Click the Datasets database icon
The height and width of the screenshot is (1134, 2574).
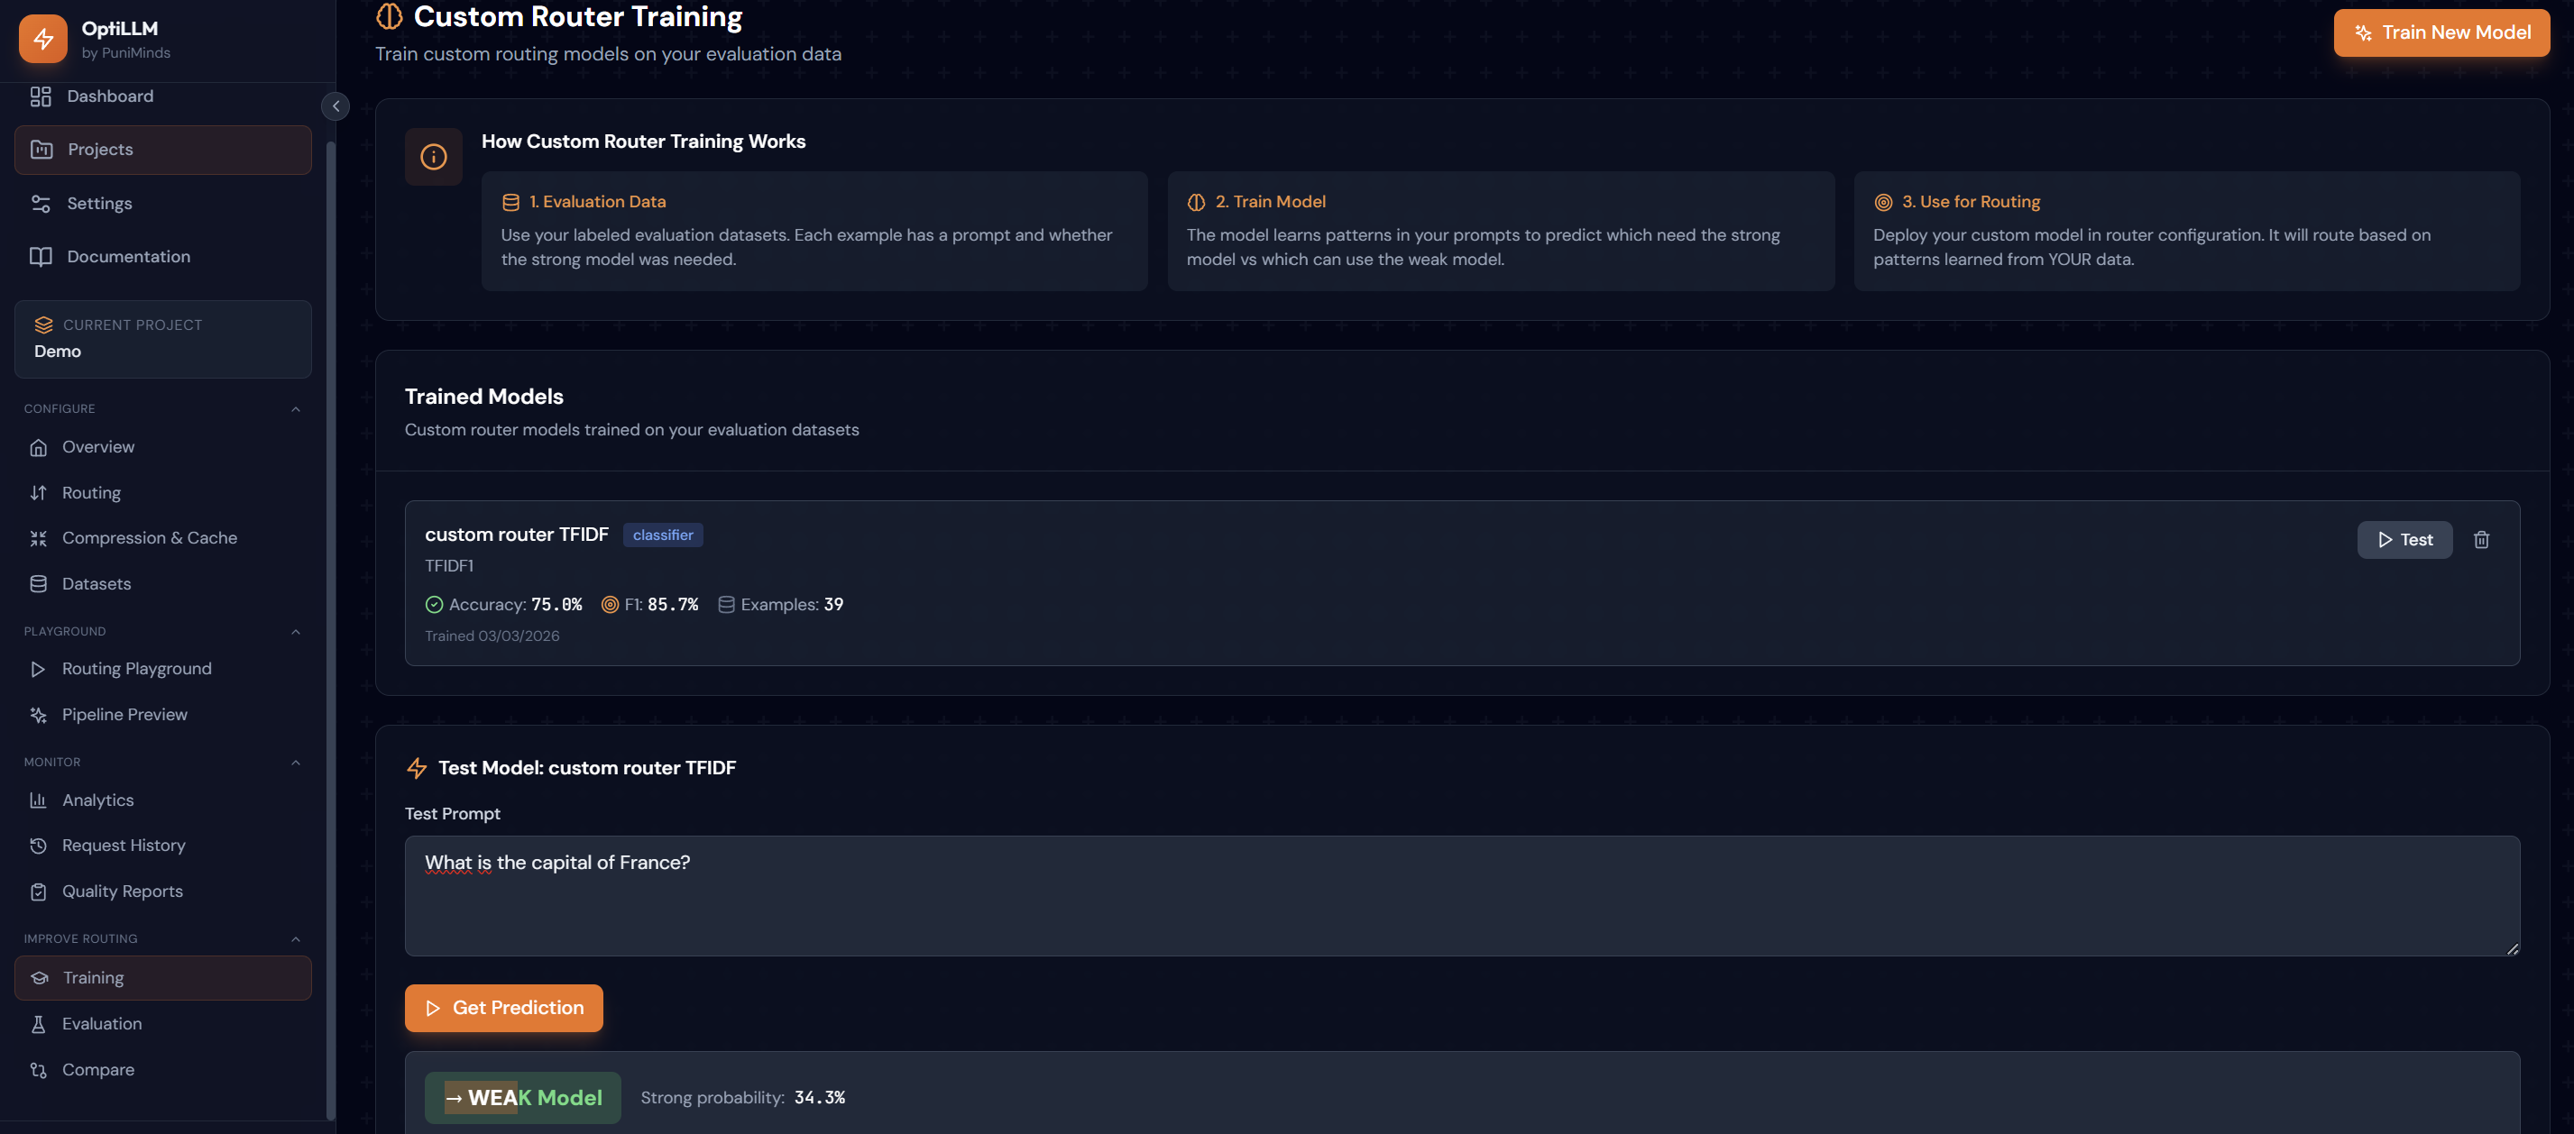click(38, 584)
